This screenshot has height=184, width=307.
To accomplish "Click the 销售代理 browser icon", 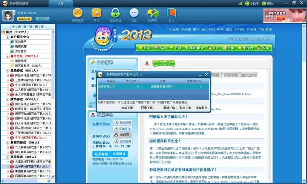I will (x=12, y=46).
